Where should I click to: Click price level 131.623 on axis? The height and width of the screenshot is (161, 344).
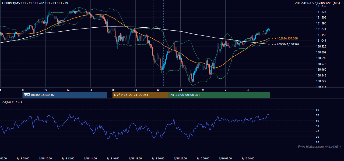[321, 12]
